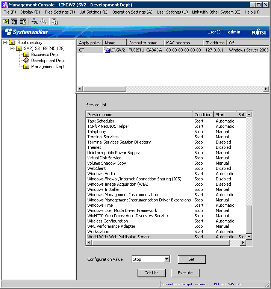The height and width of the screenshot is (289, 271).
Task: Click the first toolbar icon with gears window
Action: 6,21
